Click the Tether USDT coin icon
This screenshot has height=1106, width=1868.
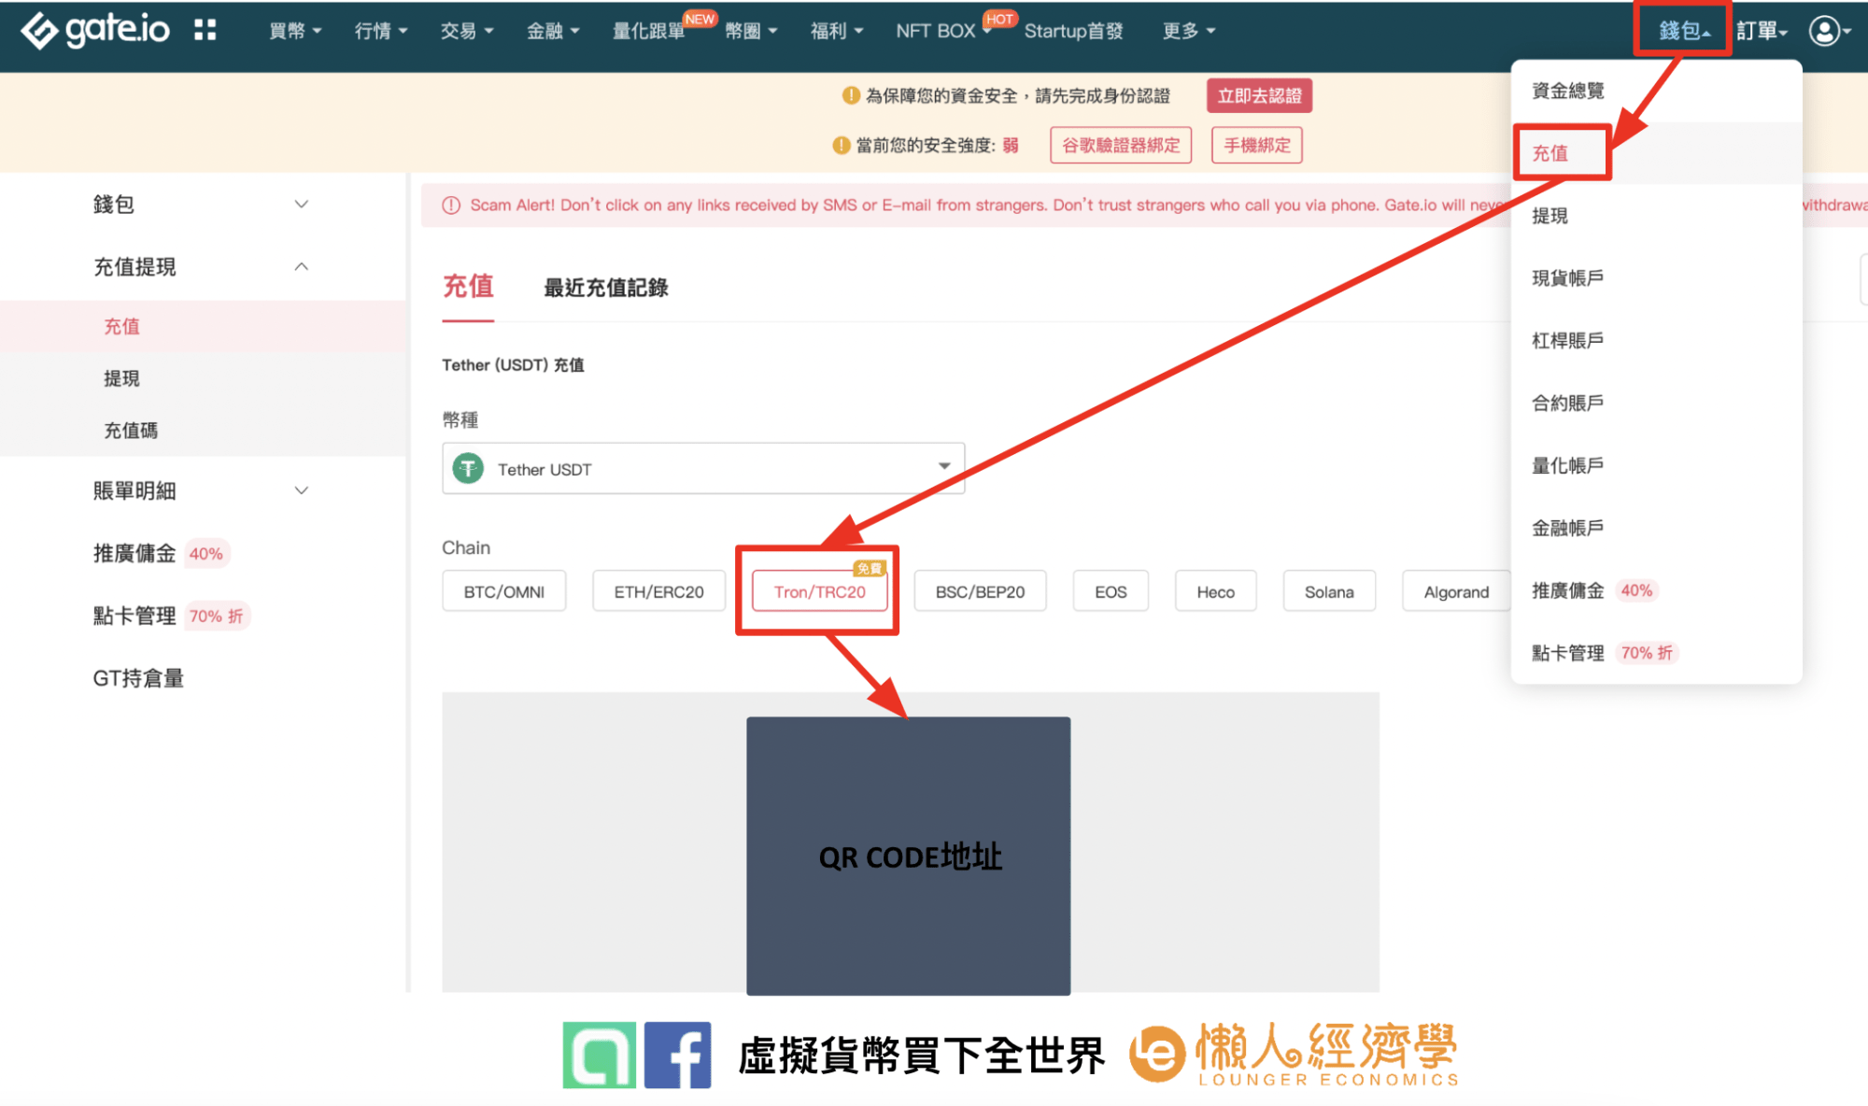click(x=468, y=468)
